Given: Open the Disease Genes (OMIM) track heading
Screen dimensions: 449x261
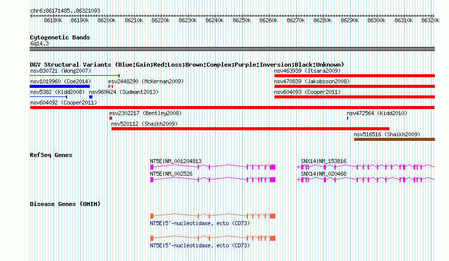Looking at the screenshot, I should (65, 204).
